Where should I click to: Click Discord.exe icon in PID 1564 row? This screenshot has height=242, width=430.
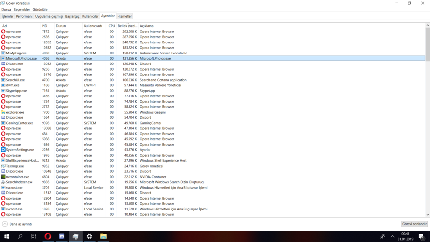coord(3,117)
